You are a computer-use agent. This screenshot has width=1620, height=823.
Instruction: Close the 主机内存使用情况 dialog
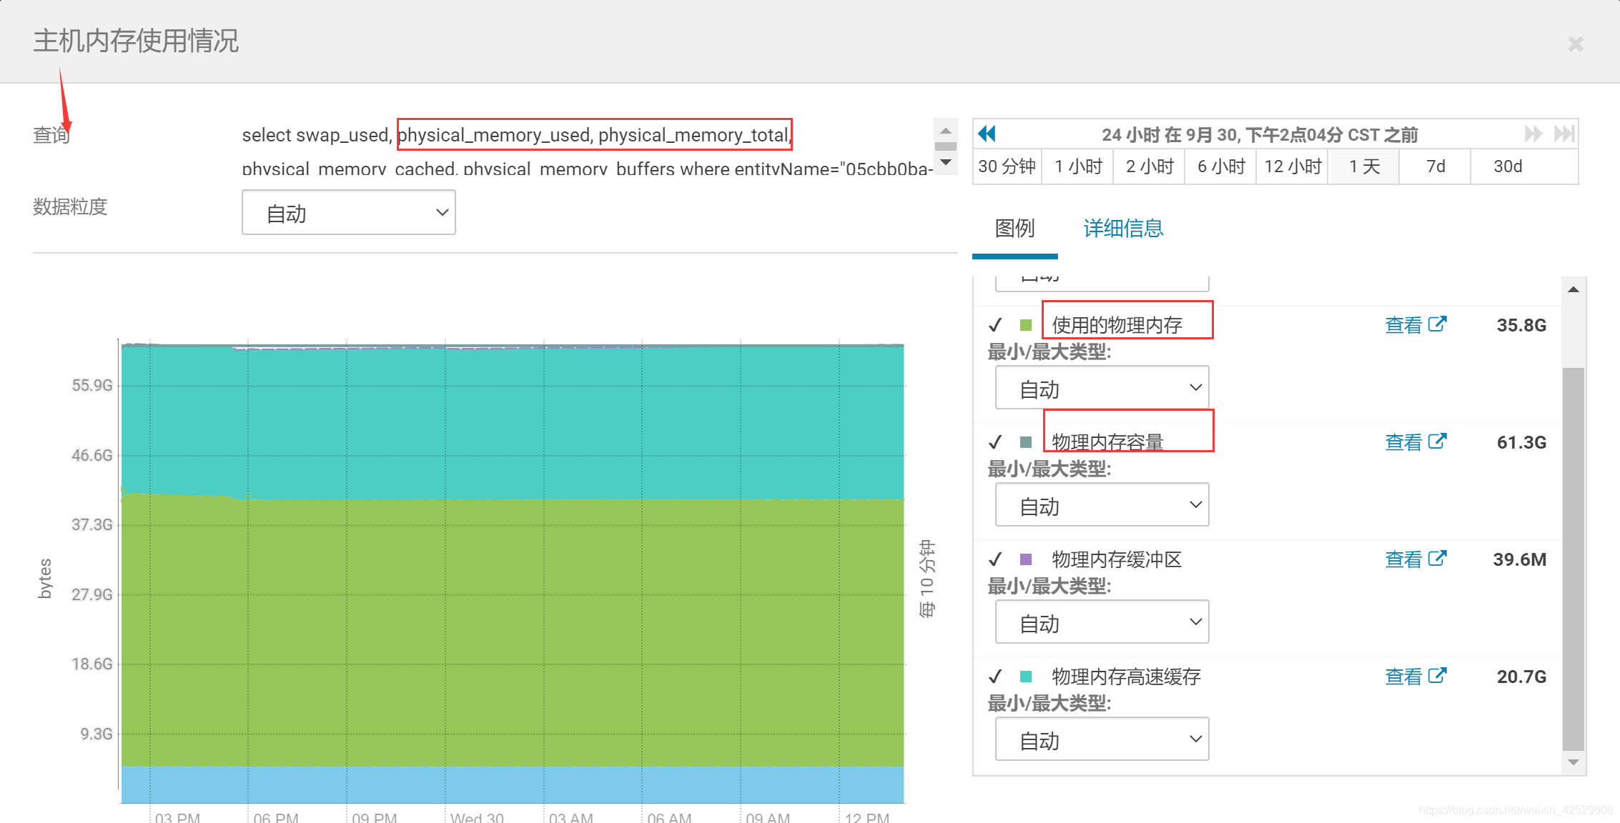[x=1576, y=44]
